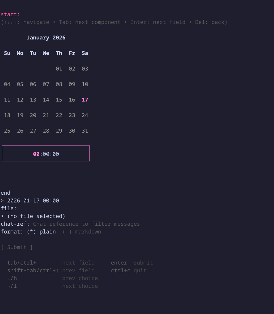Select day 15 in the calendar
The height and width of the screenshot is (314, 274).
(59, 100)
